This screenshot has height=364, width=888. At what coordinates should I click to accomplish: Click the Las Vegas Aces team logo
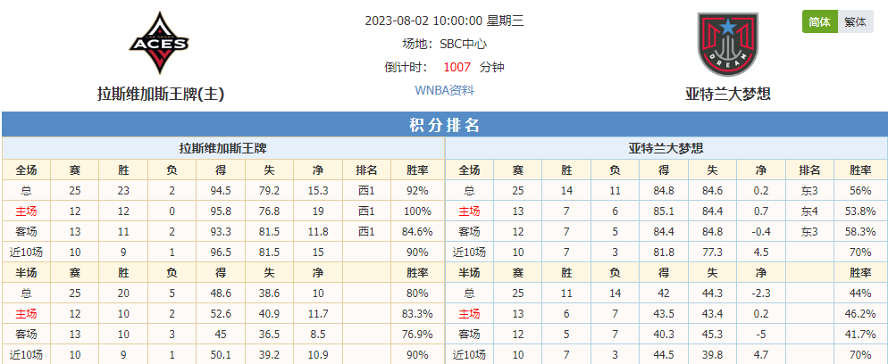pos(159,43)
